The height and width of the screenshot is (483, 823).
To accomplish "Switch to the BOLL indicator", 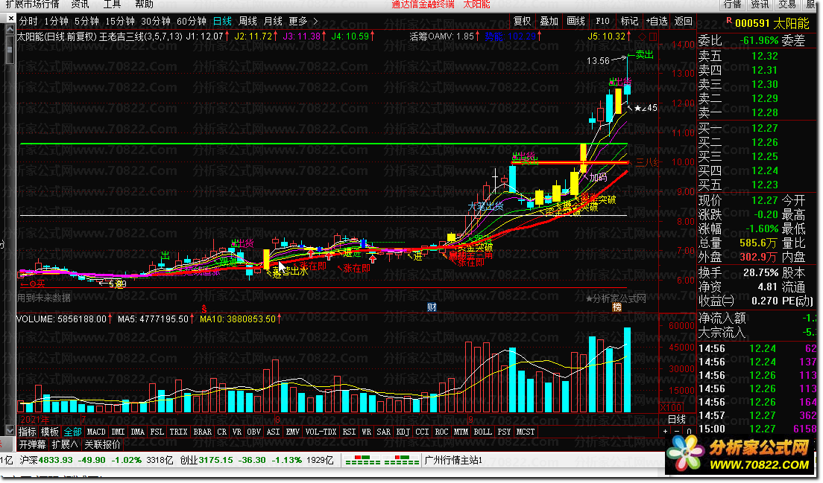I will click(482, 432).
